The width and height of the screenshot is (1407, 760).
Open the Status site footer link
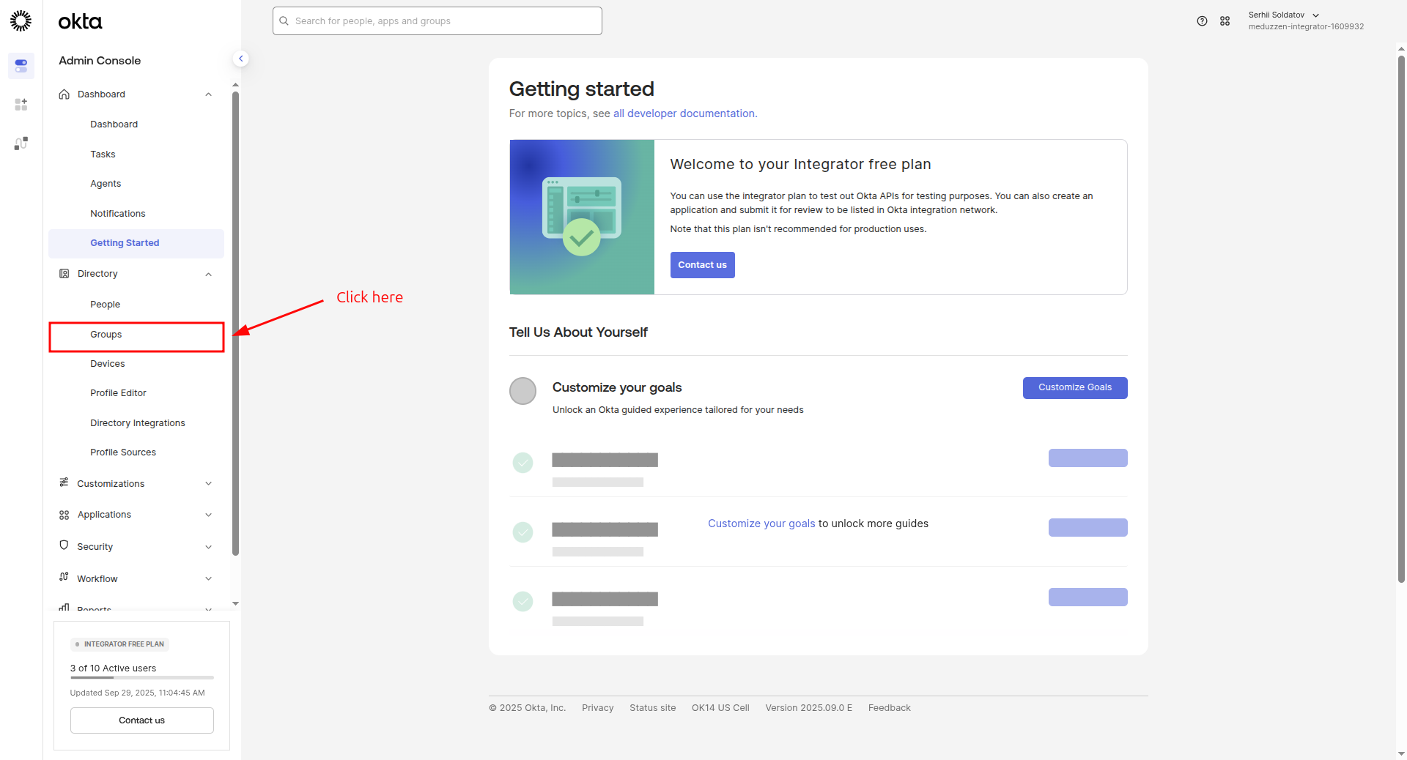(653, 708)
